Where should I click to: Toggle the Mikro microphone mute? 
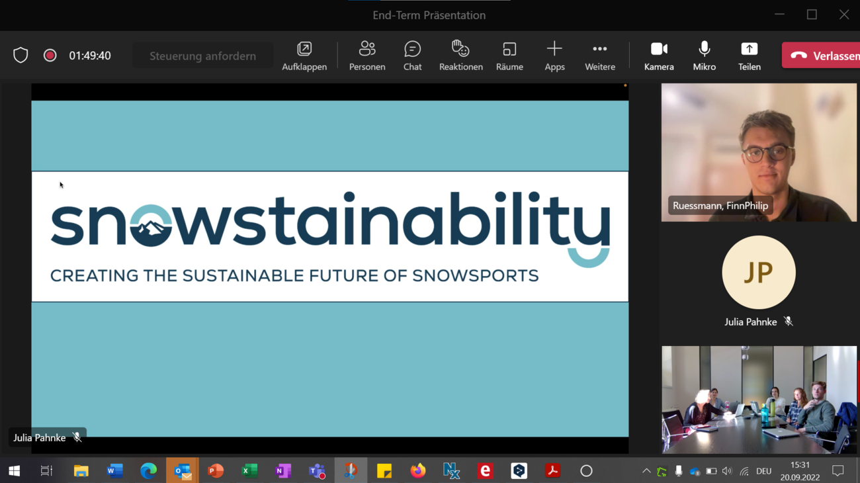tap(705, 56)
